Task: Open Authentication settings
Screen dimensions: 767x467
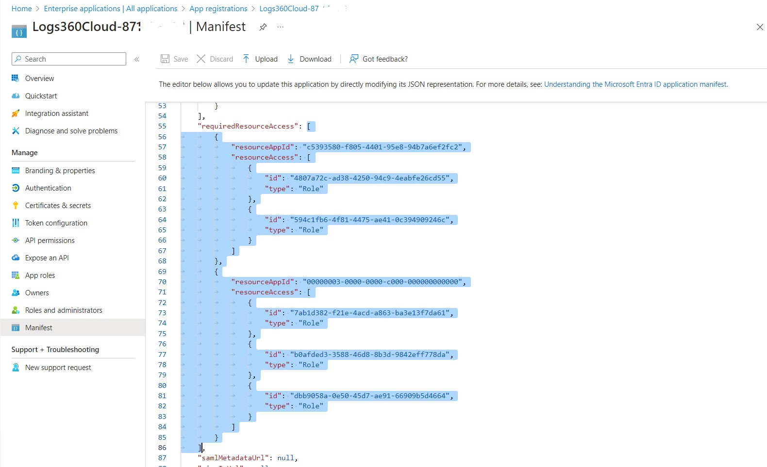Action: click(x=48, y=188)
